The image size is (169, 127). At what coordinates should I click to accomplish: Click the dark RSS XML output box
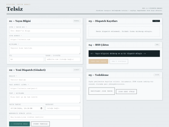pyautogui.click(x=124, y=54)
